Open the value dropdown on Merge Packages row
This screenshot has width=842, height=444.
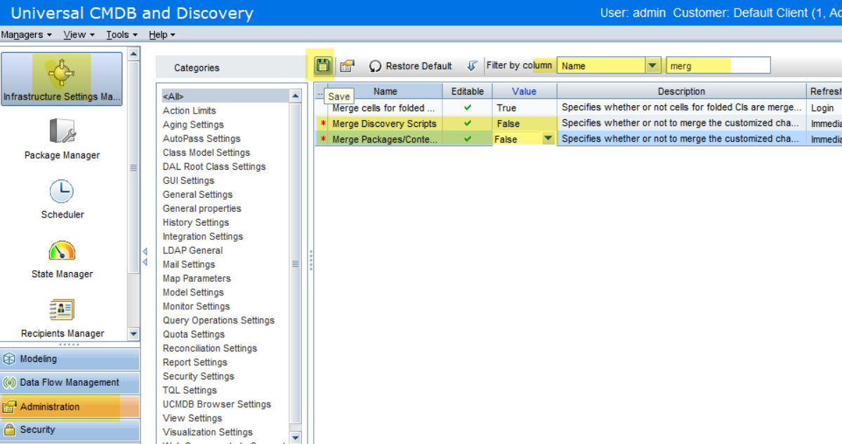tap(548, 138)
